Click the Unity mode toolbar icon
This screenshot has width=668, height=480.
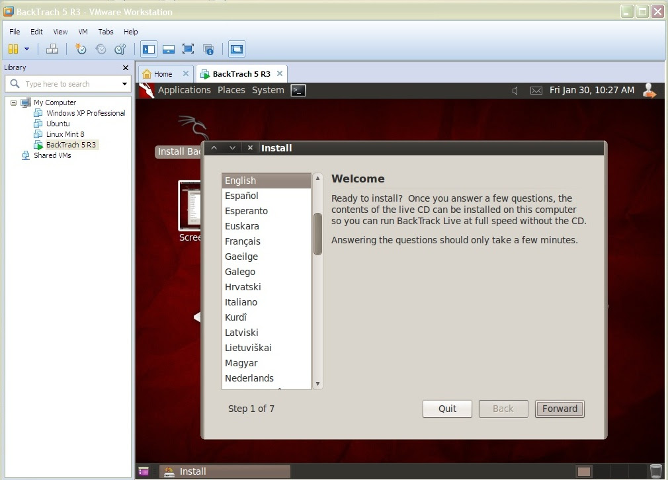(208, 49)
